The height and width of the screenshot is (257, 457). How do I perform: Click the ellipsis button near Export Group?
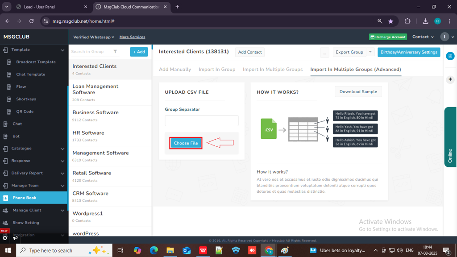click(x=324, y=53)
